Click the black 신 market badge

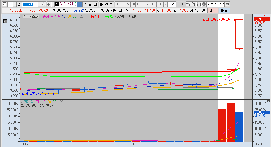pyautogui.click(x=57, y=4)
